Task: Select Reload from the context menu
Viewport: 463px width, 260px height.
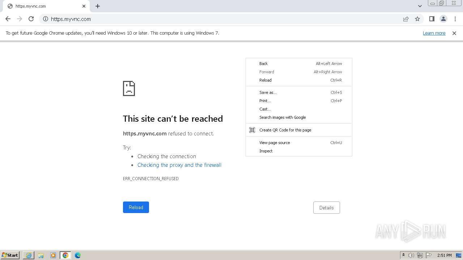Action: coord(299,80)
